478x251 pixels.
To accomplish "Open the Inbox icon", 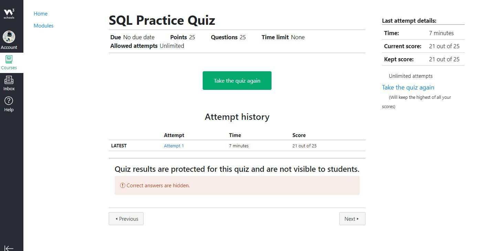I will [9, 80].
